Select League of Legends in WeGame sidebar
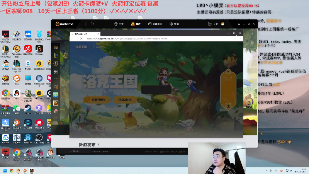The height and width of the screenshot is (174, 309). pyautogui.click(x=56, y=55)
